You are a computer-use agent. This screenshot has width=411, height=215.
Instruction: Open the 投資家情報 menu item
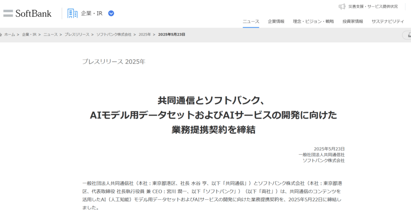353,22
